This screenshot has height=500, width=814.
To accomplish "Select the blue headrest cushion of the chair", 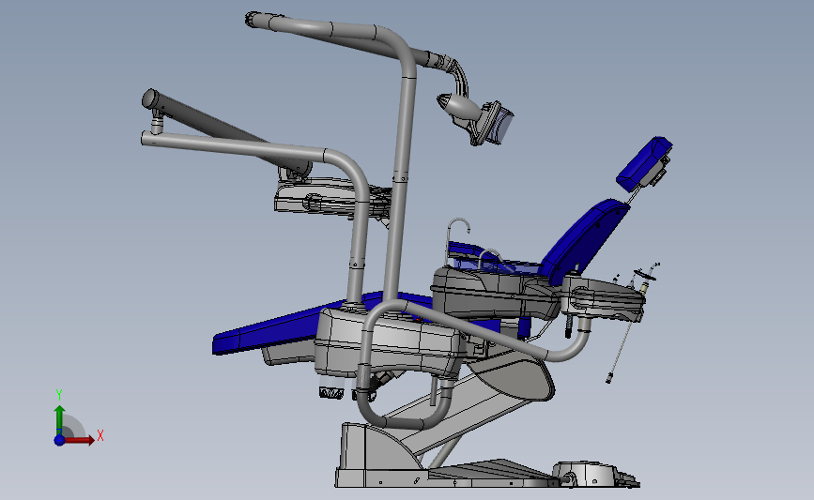I will [644, 163].
